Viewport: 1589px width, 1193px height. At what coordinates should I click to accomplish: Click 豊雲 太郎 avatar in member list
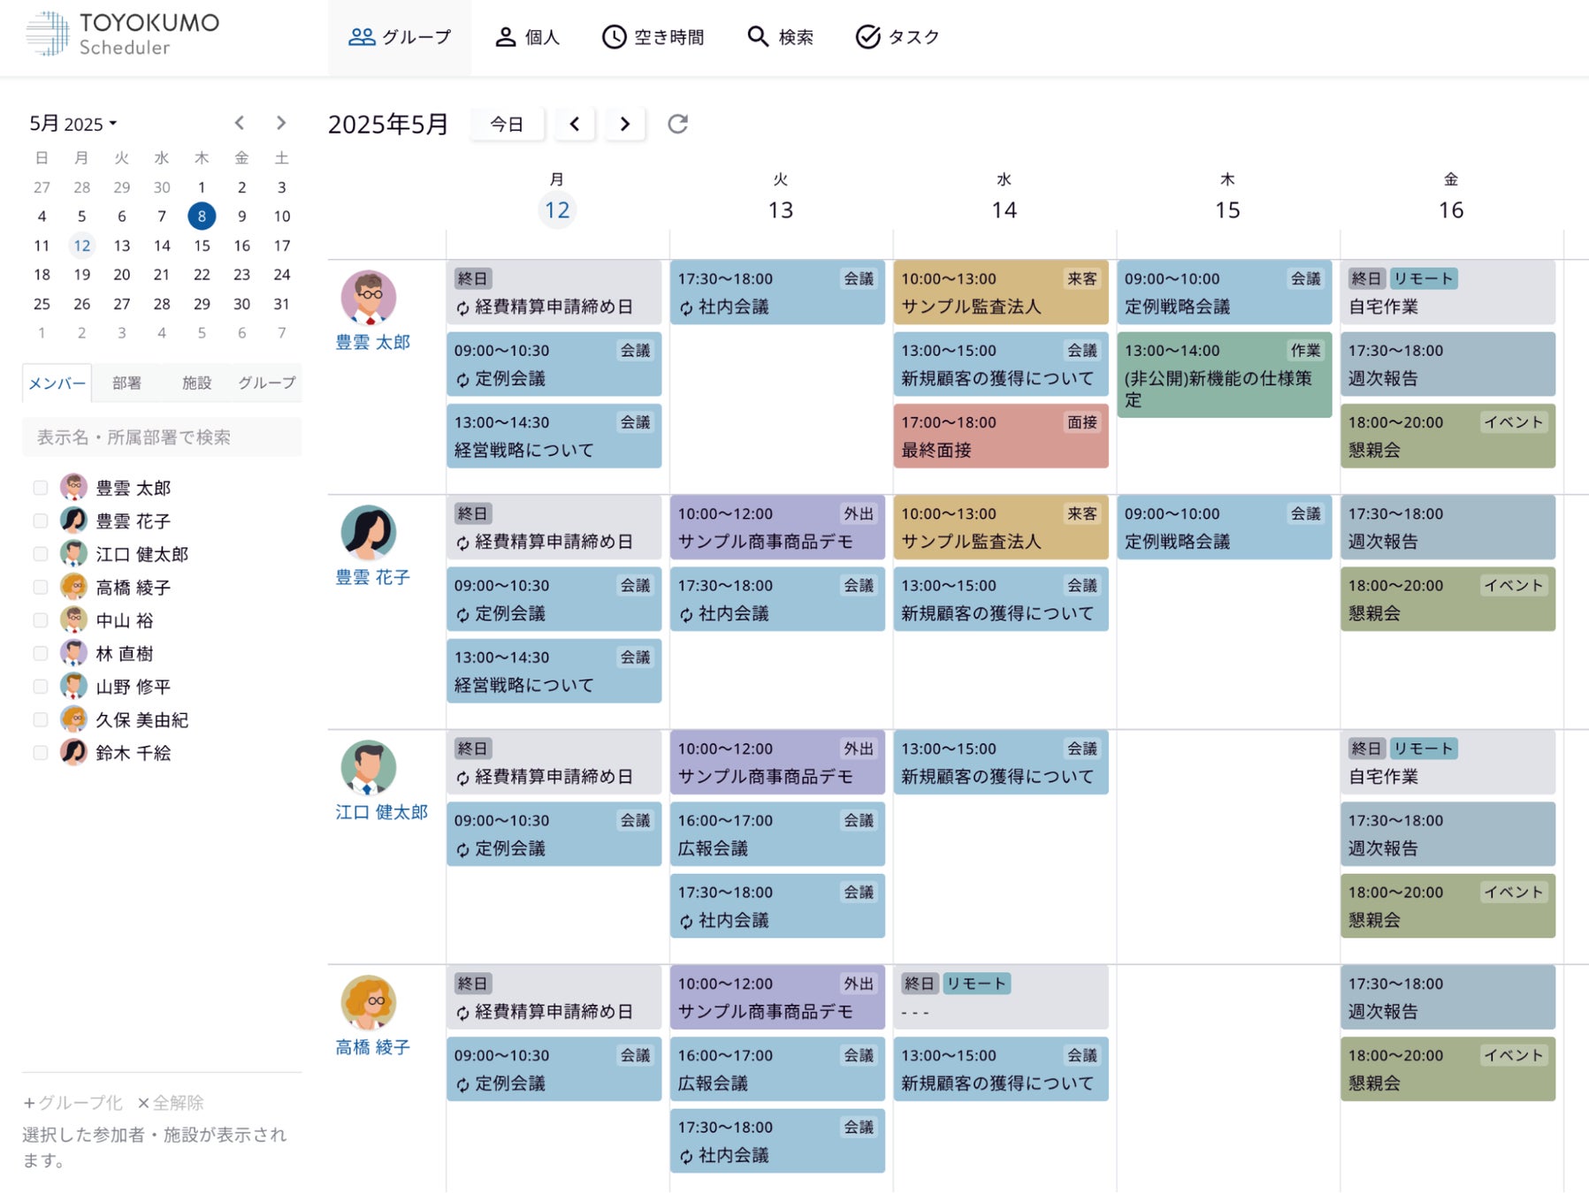(73, 487)
